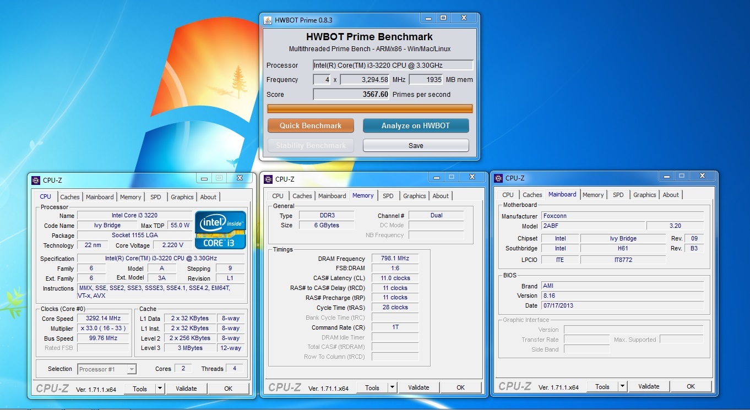Click OK in the CPU window

(229, 389)
